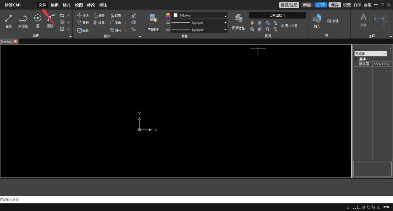393x211 pixels.
Task: Open the 绘图 menu
Action: (79, 5)
